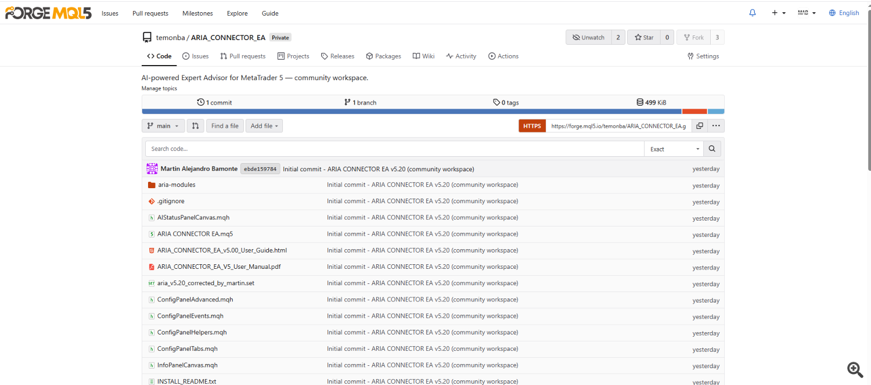This screenshot has height=385, width=871.
Task: Switch to the repository Pull requests tab
Action: [243, 56]
